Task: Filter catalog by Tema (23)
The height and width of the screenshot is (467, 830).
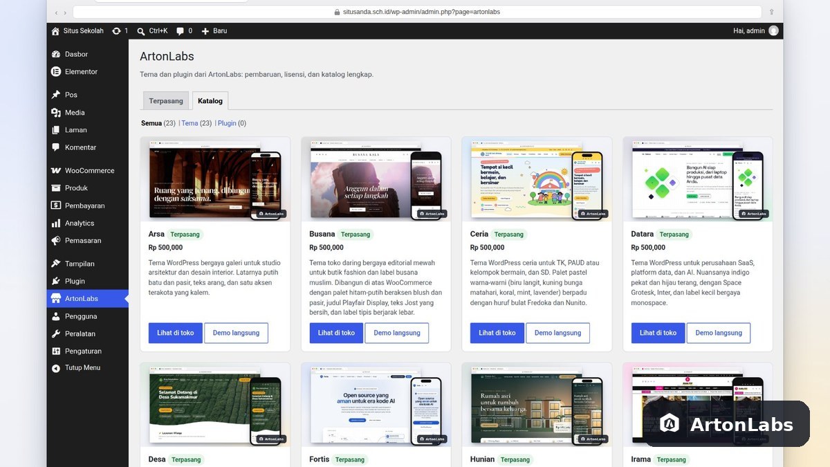Action: (x=196, y=123)
